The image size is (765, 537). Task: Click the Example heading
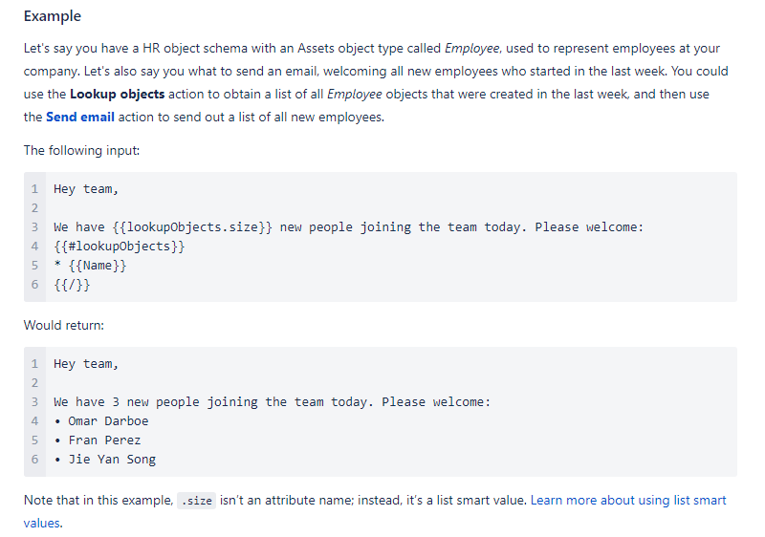pyautogui.click(x=53, y=16)
